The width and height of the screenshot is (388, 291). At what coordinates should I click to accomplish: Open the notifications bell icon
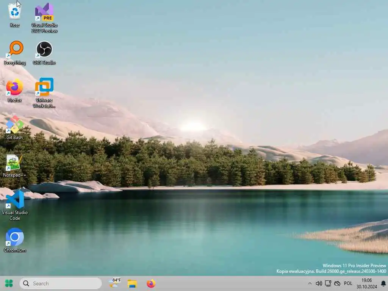pos(383,283)
